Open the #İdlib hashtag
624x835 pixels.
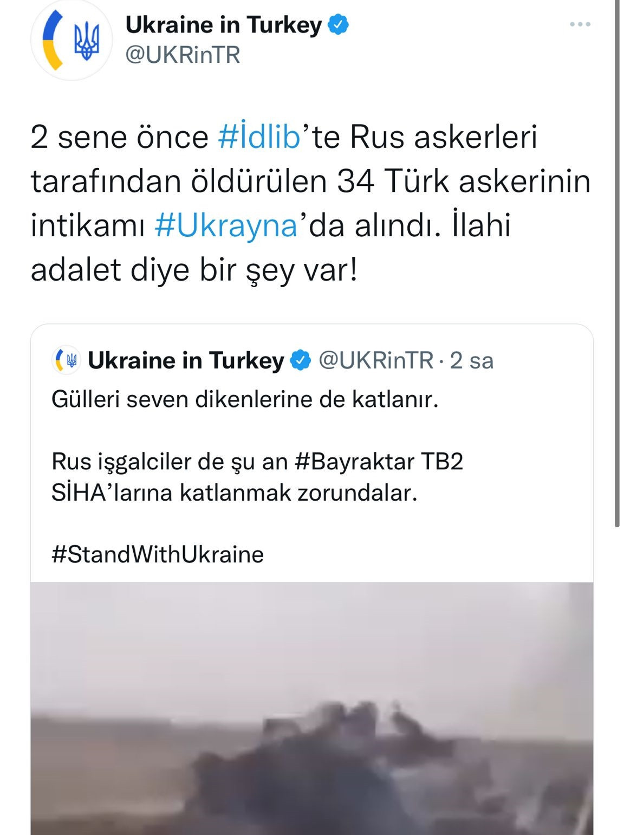(259, 137)
